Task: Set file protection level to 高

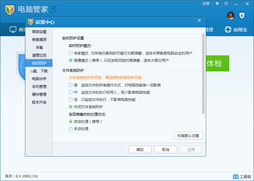Action: 71,85
